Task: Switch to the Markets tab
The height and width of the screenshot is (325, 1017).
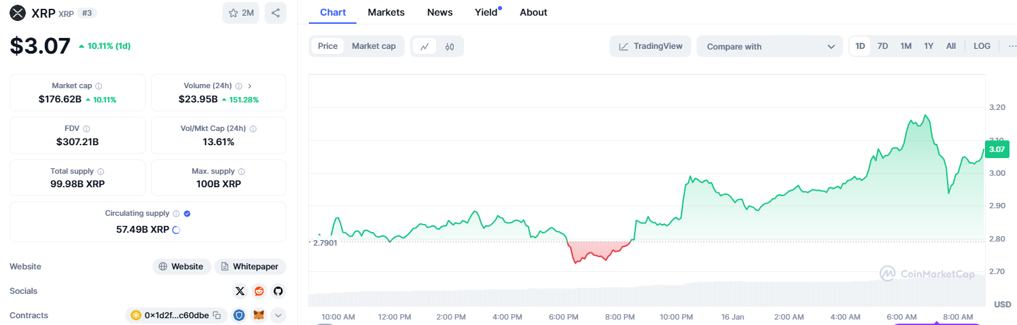Action: point(386,12)
